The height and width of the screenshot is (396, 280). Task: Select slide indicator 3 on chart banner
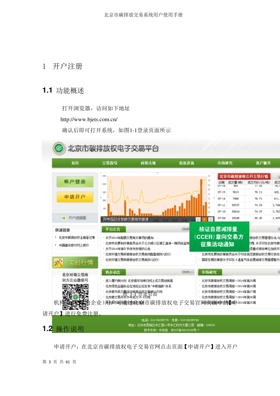210,220
